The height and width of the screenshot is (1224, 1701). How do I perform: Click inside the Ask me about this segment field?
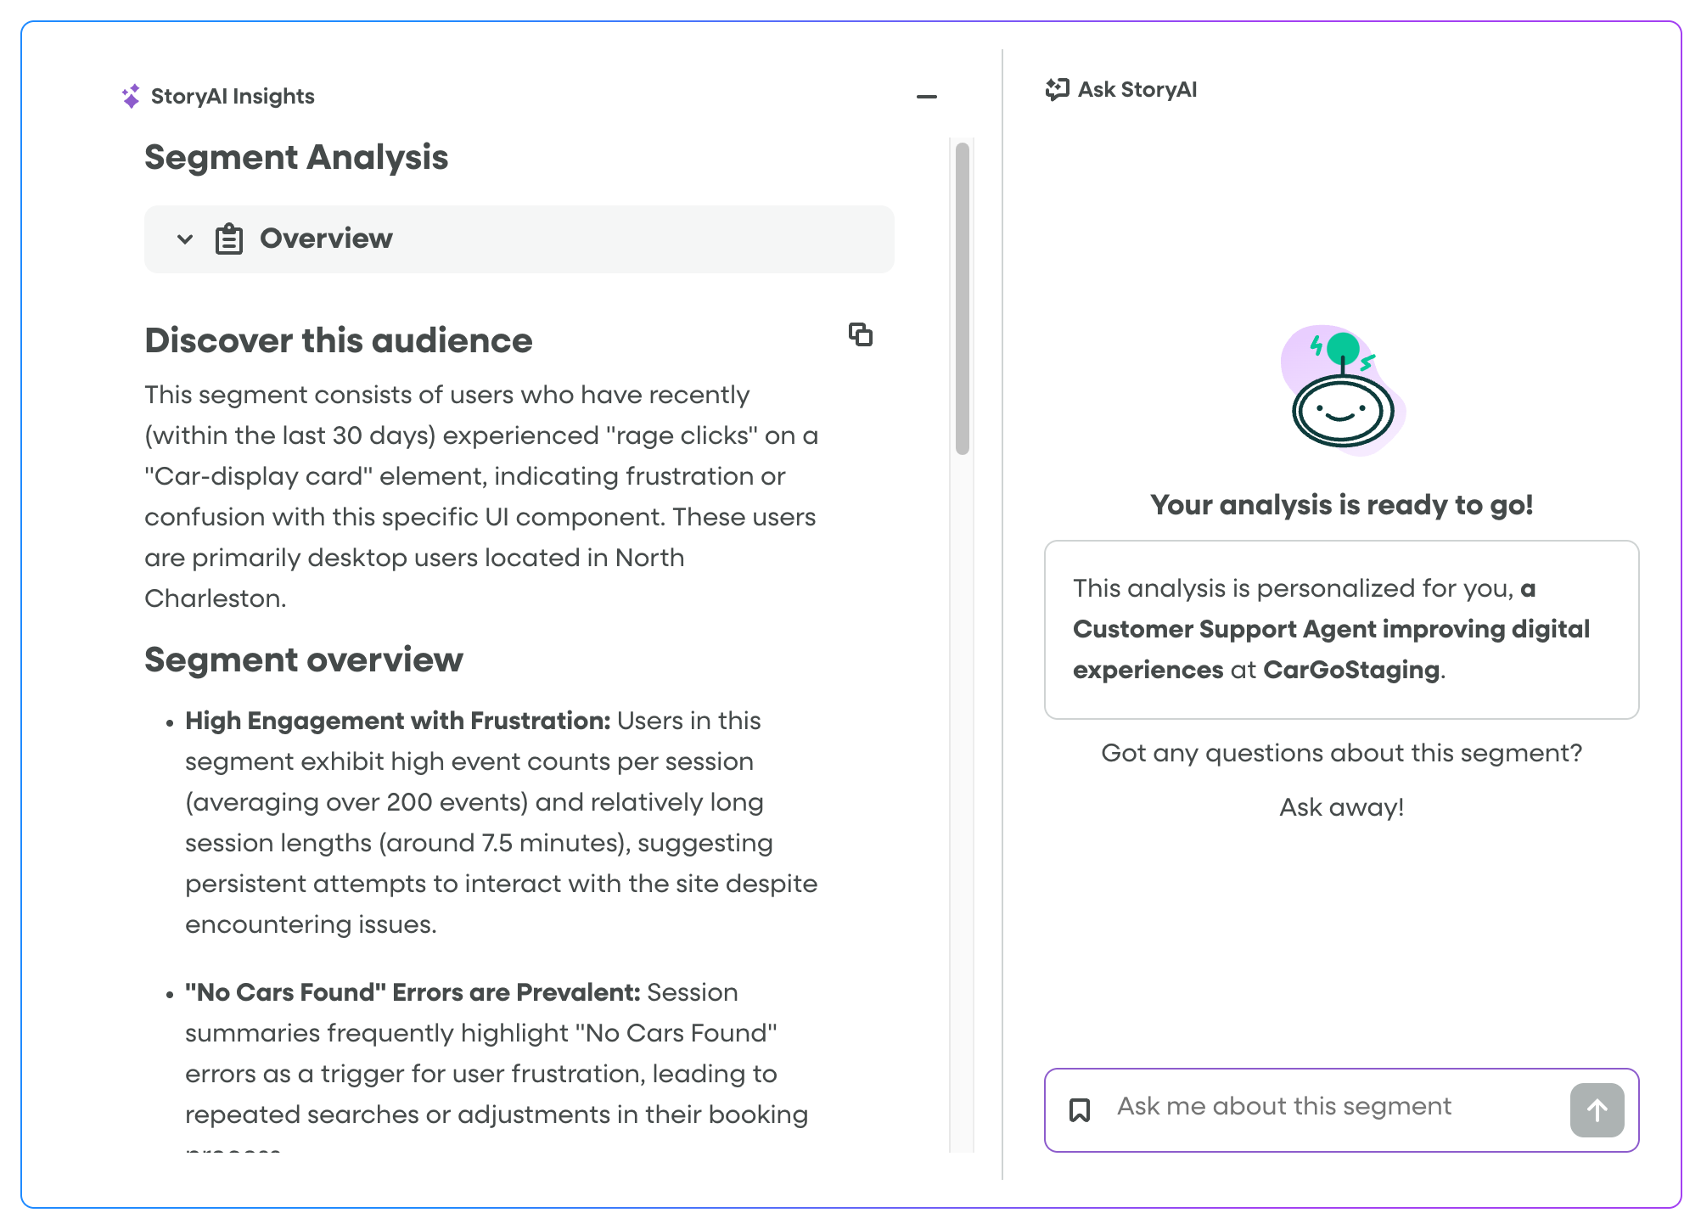1316,1106
